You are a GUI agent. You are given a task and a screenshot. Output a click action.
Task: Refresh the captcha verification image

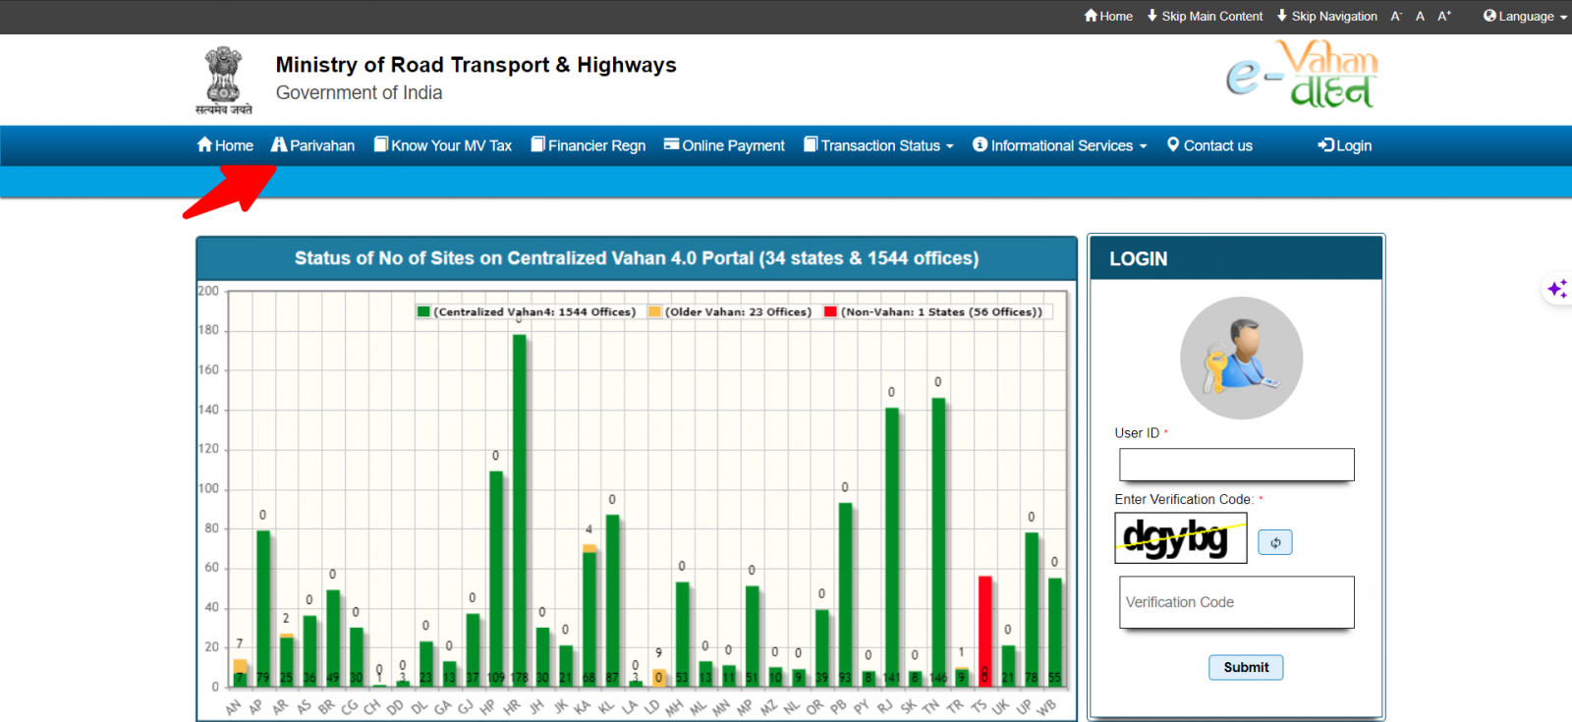click(x=1275, y=542)
